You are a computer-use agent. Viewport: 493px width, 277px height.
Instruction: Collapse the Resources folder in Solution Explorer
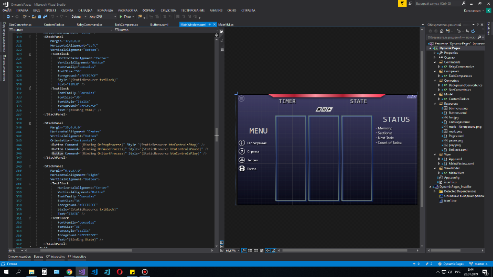click(x=435, y=104)
